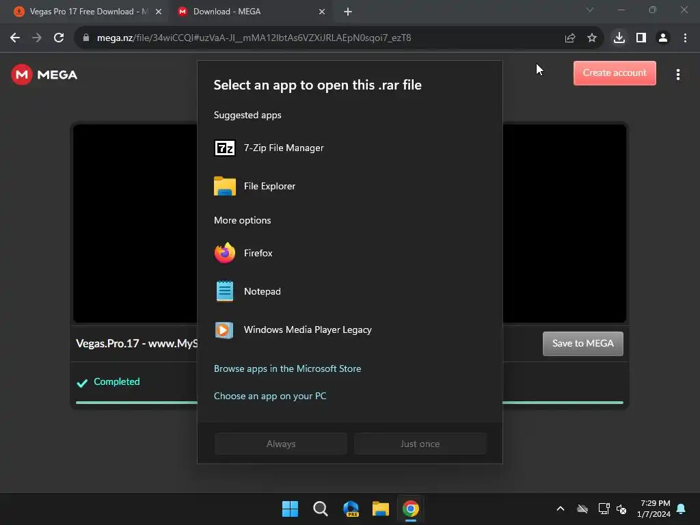This screenshot has height=525, width=700.
Task: Click Chrome icon in taskbar
Action: [411, 509]
